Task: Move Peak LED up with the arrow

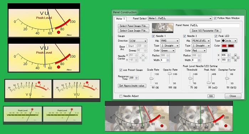Action: point(235,55)
